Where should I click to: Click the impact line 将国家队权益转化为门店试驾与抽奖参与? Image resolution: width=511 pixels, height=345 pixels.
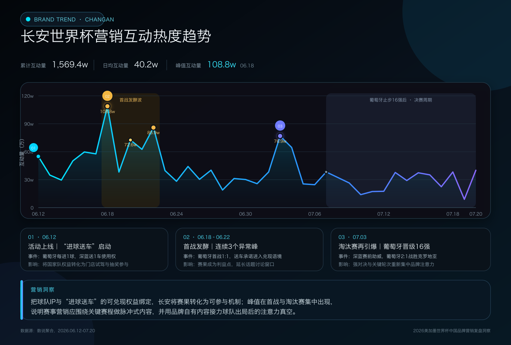tap(78, 264)
